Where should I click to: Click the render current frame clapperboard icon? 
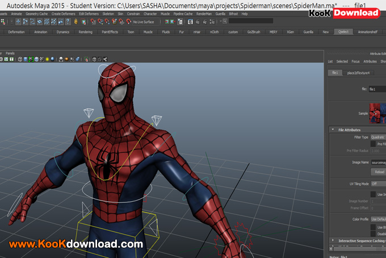click(x=198, y=22)
